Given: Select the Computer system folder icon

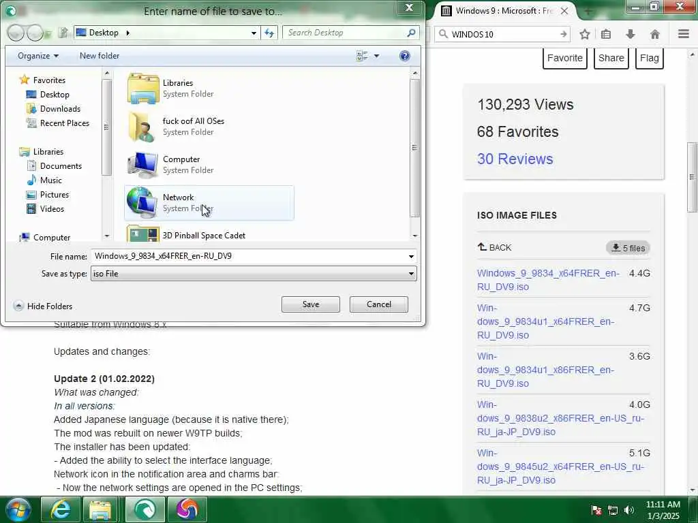Looking at the screenshot, I should [x=143, y=165].
